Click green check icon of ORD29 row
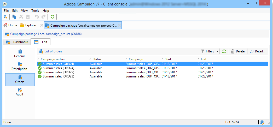The image size is (273, 127). 40,72
